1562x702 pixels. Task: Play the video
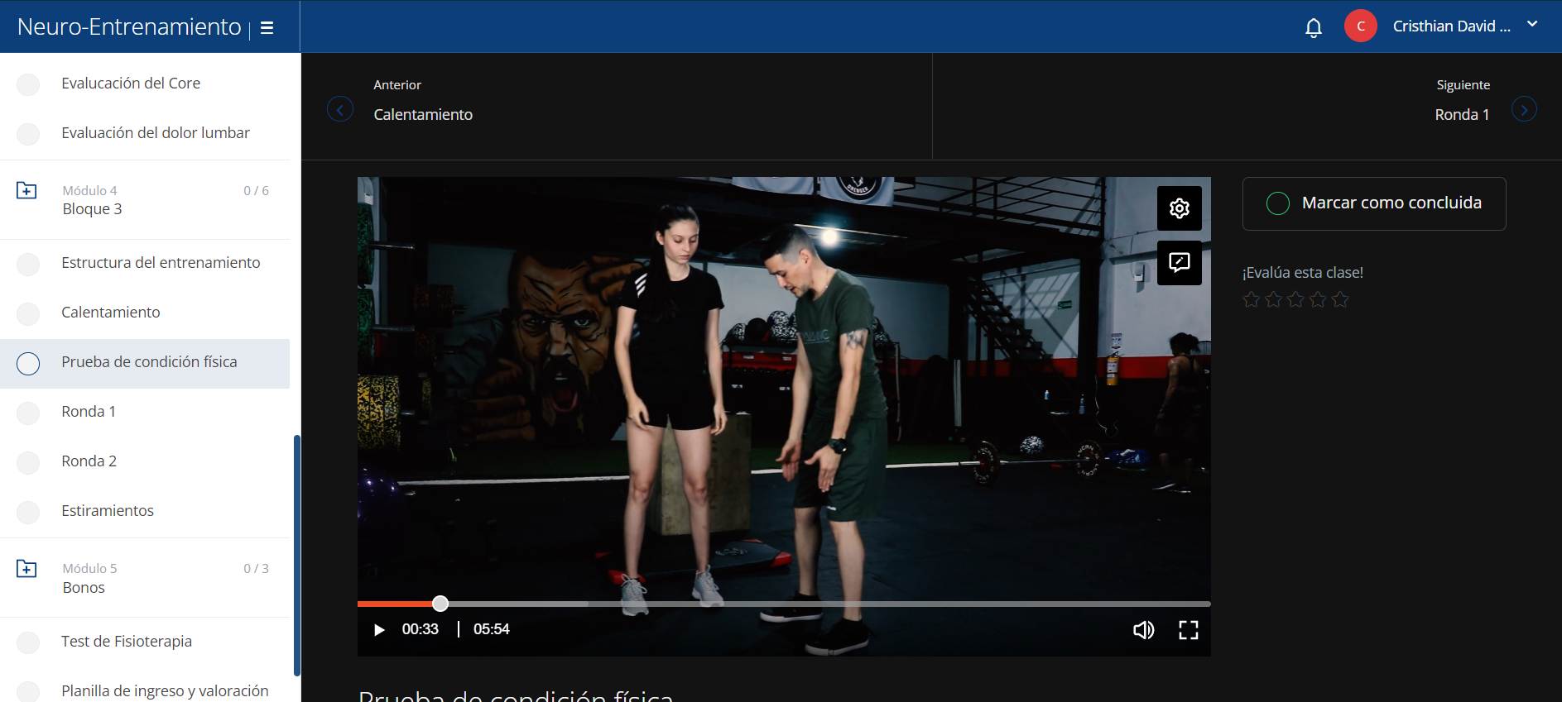[379, 630]
